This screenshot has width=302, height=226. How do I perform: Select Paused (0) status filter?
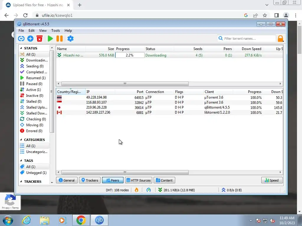pos(34,84)
